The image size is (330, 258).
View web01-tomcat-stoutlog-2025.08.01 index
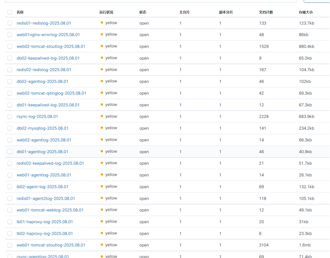pos(51,245)
